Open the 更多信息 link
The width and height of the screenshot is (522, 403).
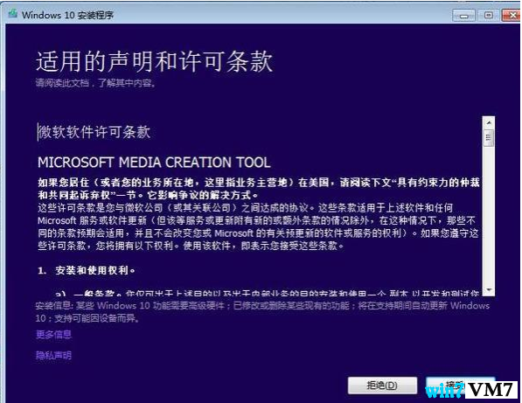tap(53, 334)
